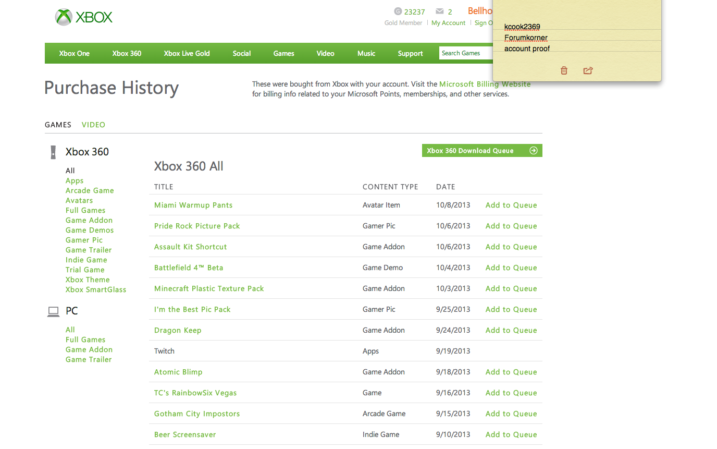
Task: Click the Gold Member label
Action: (403, 23)
